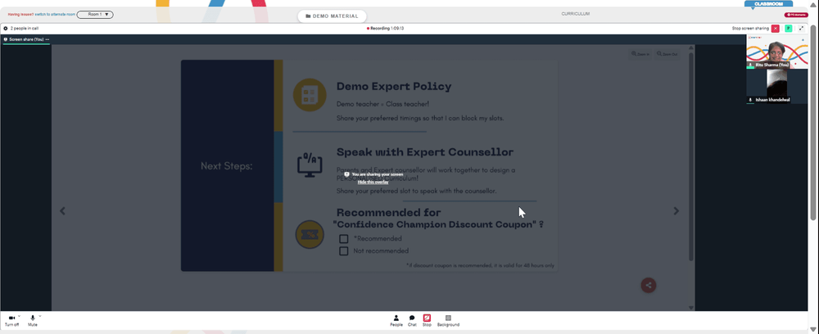
Task: Open the People panel
Action: tap(396, 320)
